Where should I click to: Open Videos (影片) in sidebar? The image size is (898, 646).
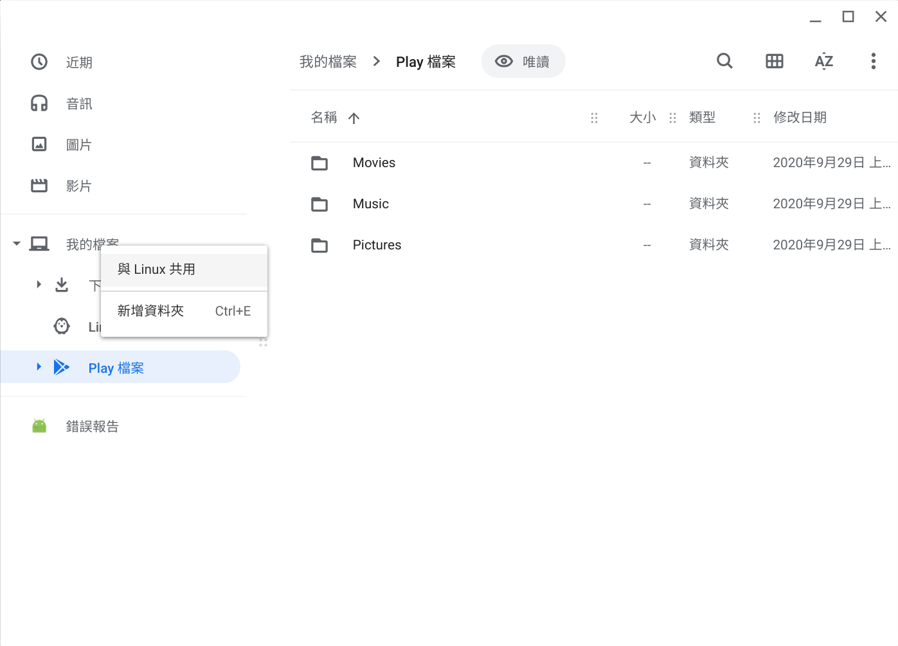[79, 186]
